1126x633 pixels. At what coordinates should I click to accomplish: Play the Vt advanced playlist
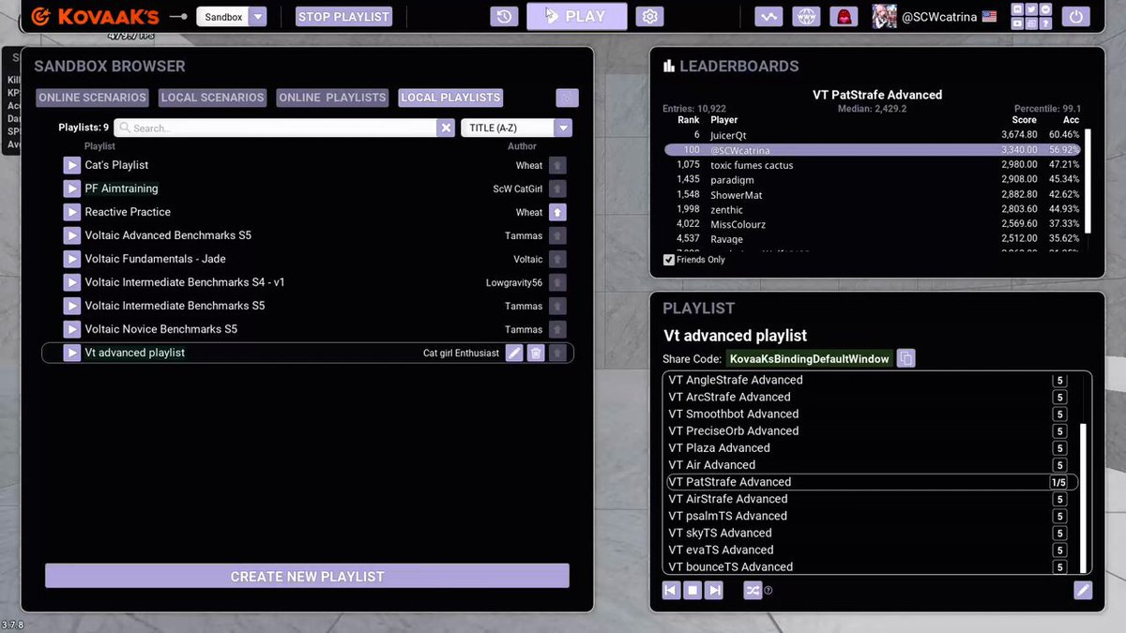(x=72, y=353)
